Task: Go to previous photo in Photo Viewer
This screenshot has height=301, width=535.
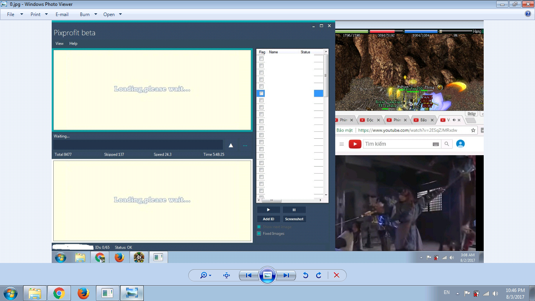Action: click(249, 276)
